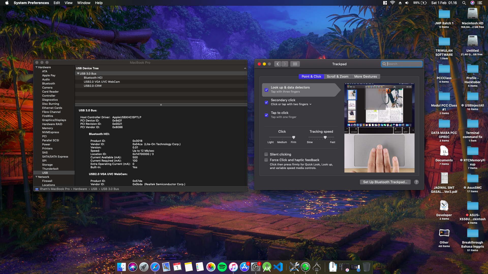Viewport: 488px width, 274px height.
Task: Open Android Studio from the dock
Action: pos(267,267)
